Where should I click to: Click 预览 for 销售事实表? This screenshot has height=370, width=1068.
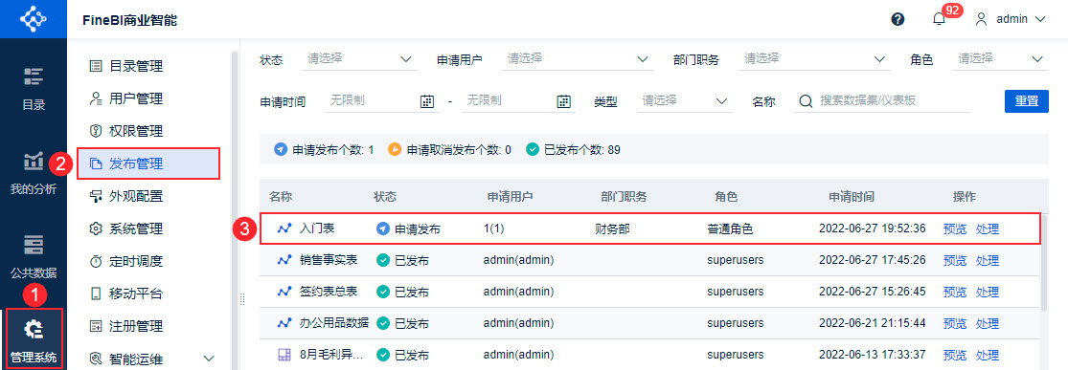pos(954,260)
